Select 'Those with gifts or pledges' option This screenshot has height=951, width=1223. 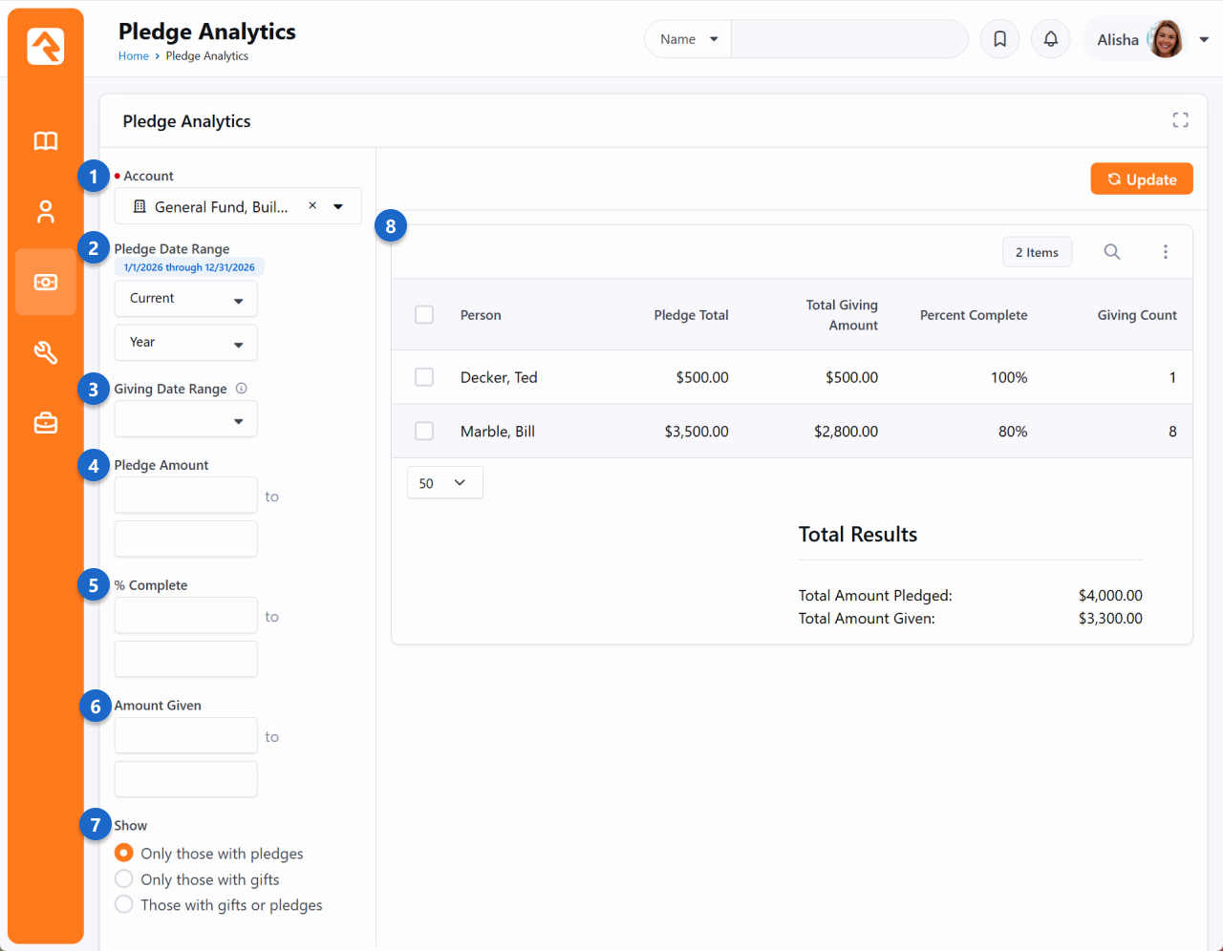pyautogui.click(x=124, y=904)
